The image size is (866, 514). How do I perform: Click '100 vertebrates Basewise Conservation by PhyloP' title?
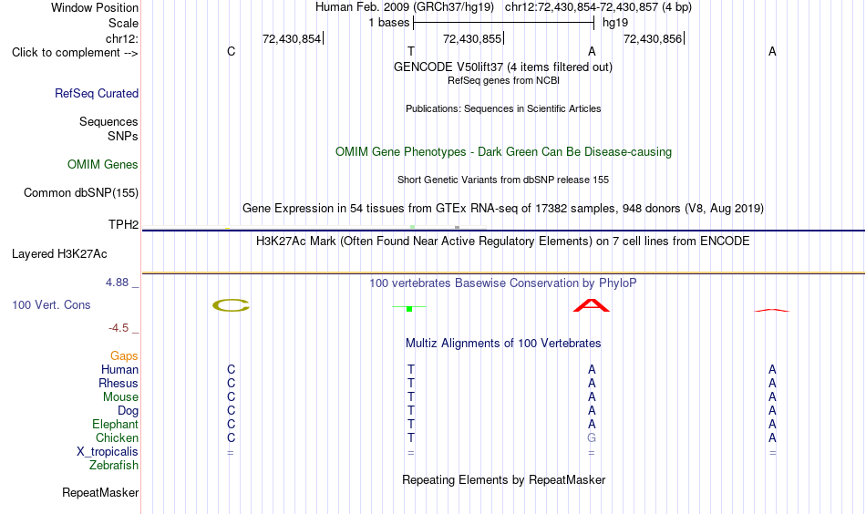pos(503,283)
